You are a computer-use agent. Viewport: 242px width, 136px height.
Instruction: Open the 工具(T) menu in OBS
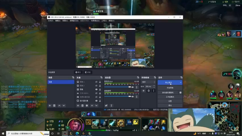click(x=104, y=21)
